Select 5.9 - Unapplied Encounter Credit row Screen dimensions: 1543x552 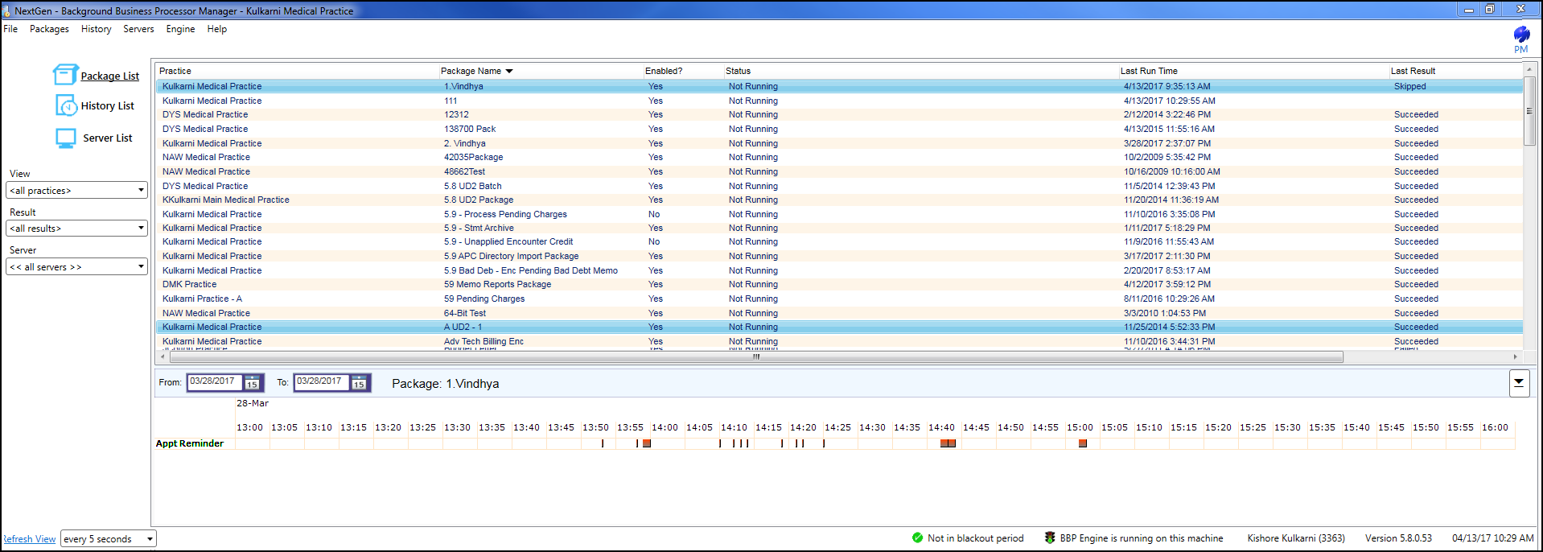coord(839,241)
